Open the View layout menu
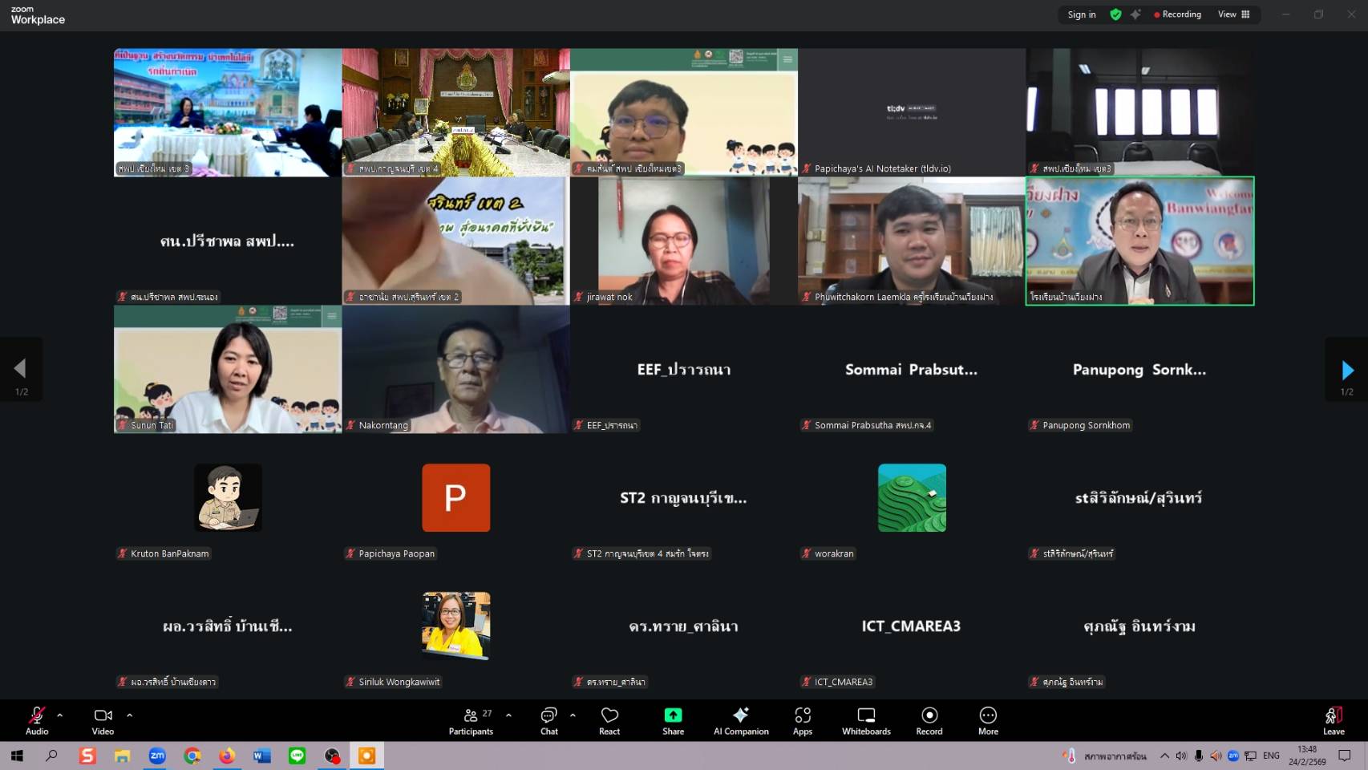1368x770 pixels. tap(1233, 14)
